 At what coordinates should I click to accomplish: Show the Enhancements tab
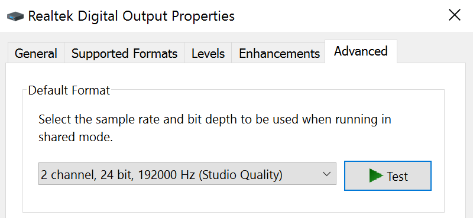279,53
